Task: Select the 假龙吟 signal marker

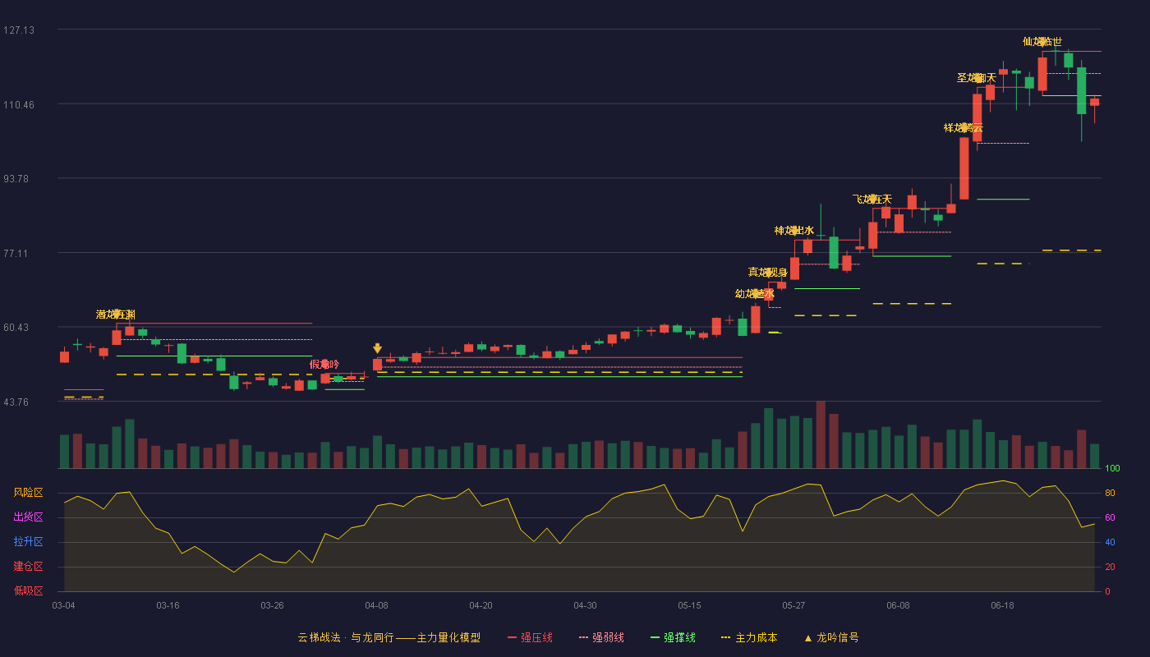Action: tap(324, 364)
